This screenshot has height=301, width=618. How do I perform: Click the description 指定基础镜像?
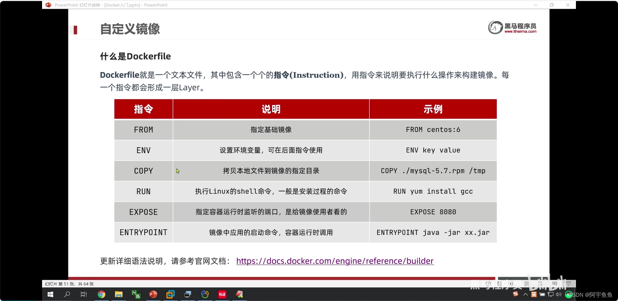(x=271, y=130)
